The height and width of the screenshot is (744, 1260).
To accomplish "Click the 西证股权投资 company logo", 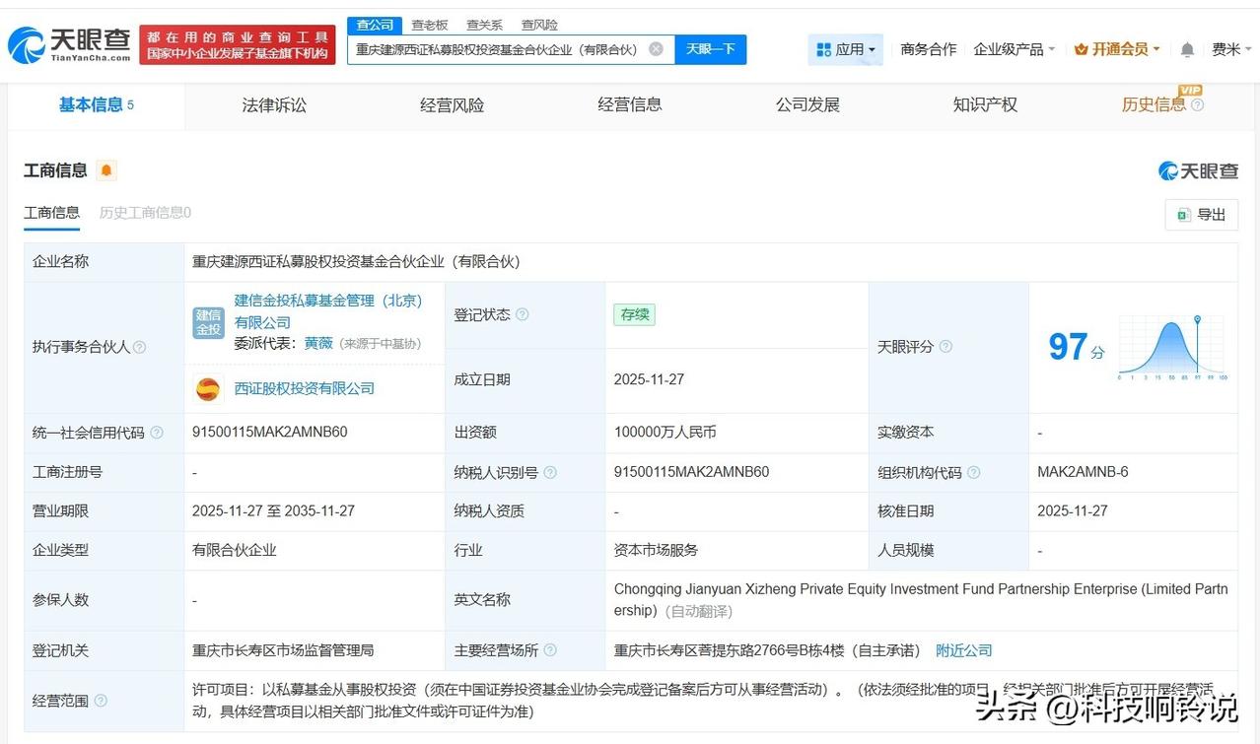I will 208,388.
